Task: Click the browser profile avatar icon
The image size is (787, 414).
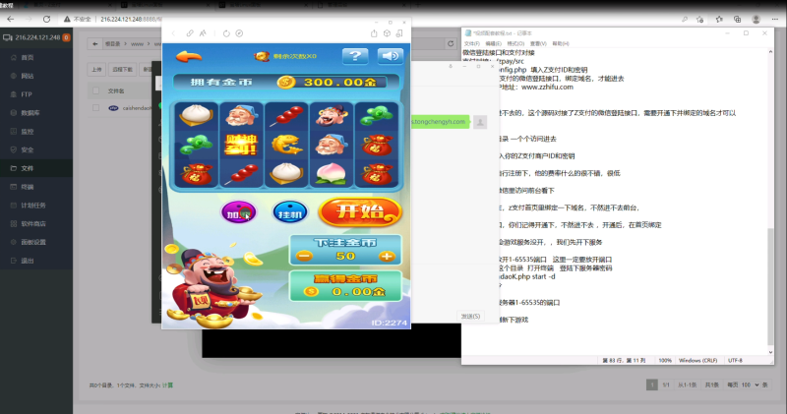Action: point(756,19)
